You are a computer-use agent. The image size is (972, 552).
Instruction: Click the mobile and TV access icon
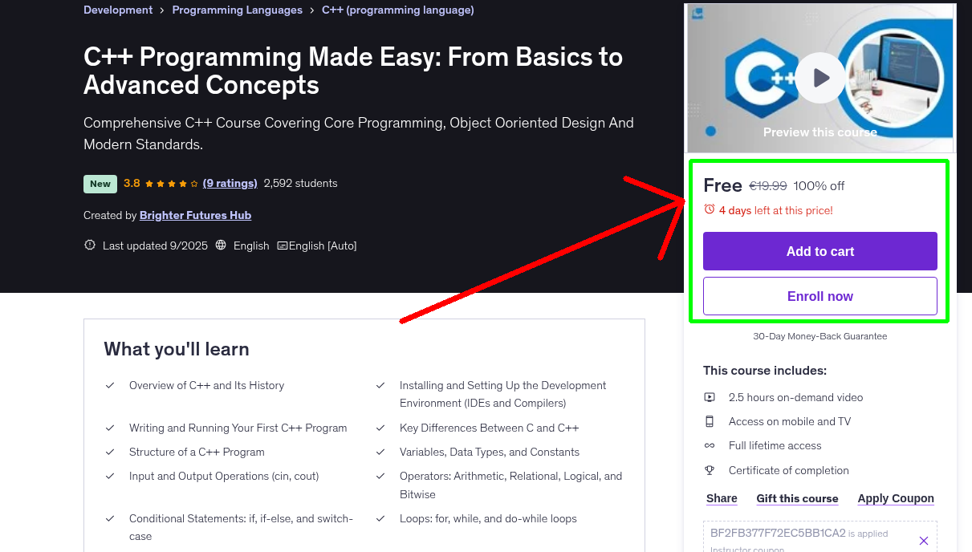click(x=710, y=420)
